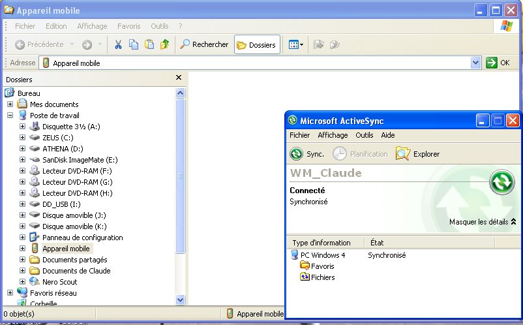Select the Nero Scout icon

35,282
